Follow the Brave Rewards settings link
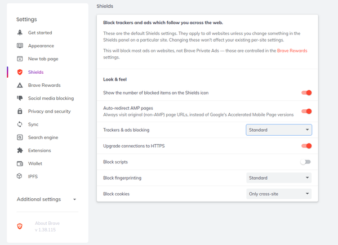Viewport: 338px width, 245px height. pos(292,51)
